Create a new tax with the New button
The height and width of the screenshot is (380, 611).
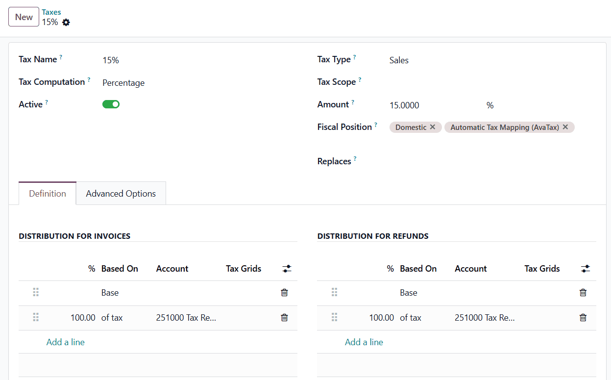(x=24, y=16)
